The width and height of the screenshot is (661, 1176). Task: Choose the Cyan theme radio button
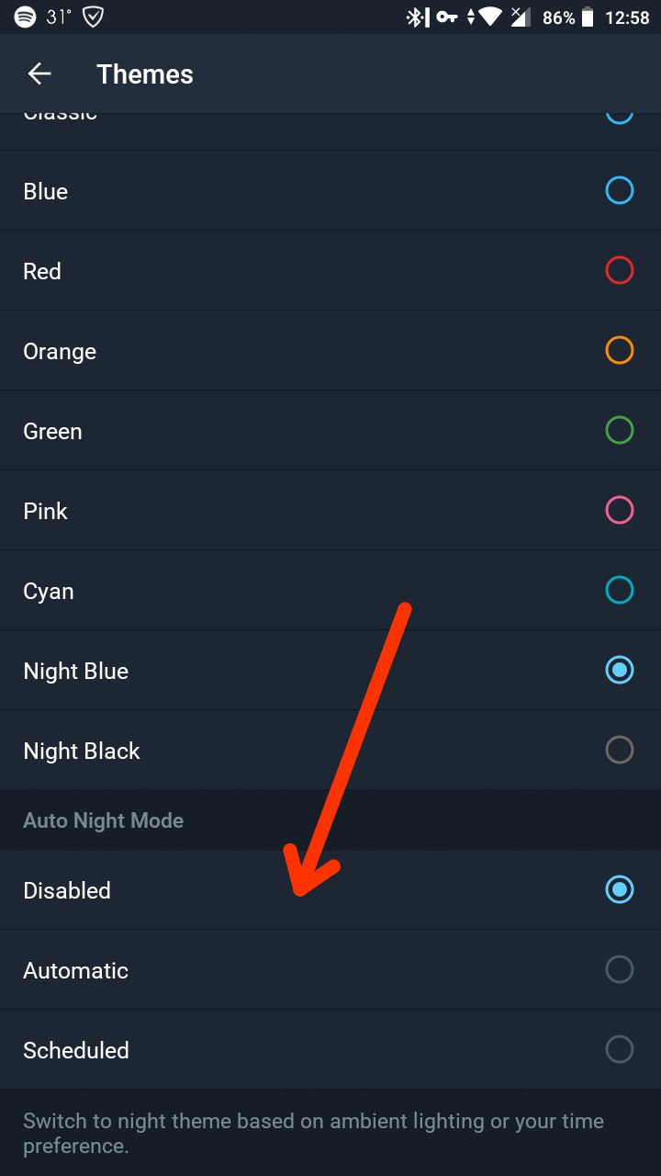(x=620, y=591)
